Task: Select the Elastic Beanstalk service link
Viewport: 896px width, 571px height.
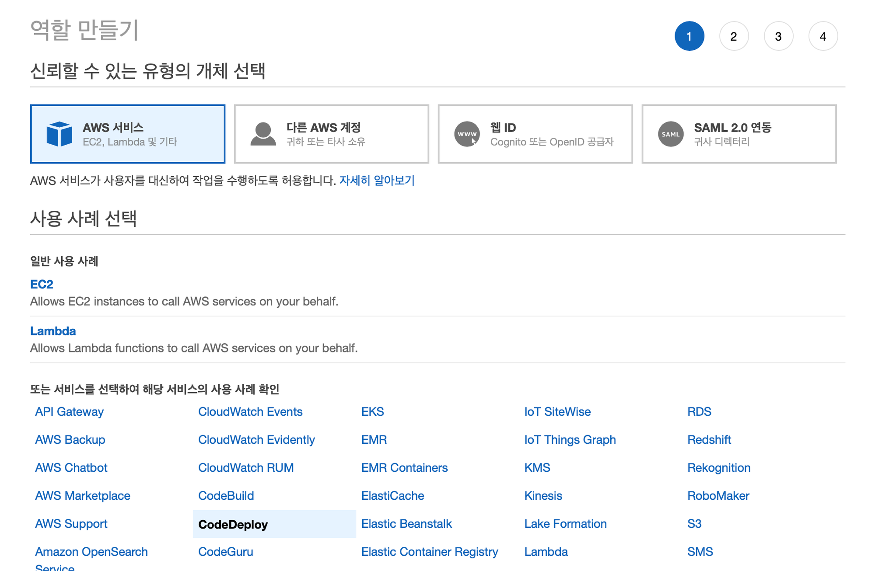Action: (x=406, y=524)
